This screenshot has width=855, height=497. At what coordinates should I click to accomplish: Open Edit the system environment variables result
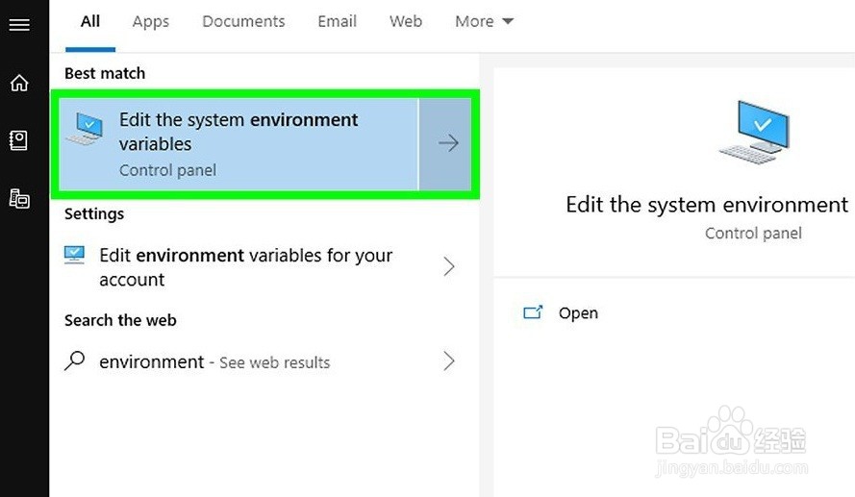[x=239, y=144]
